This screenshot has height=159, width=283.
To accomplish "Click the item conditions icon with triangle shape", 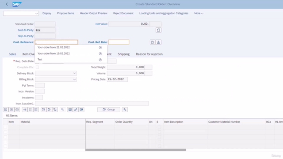I will coord(76,110).
